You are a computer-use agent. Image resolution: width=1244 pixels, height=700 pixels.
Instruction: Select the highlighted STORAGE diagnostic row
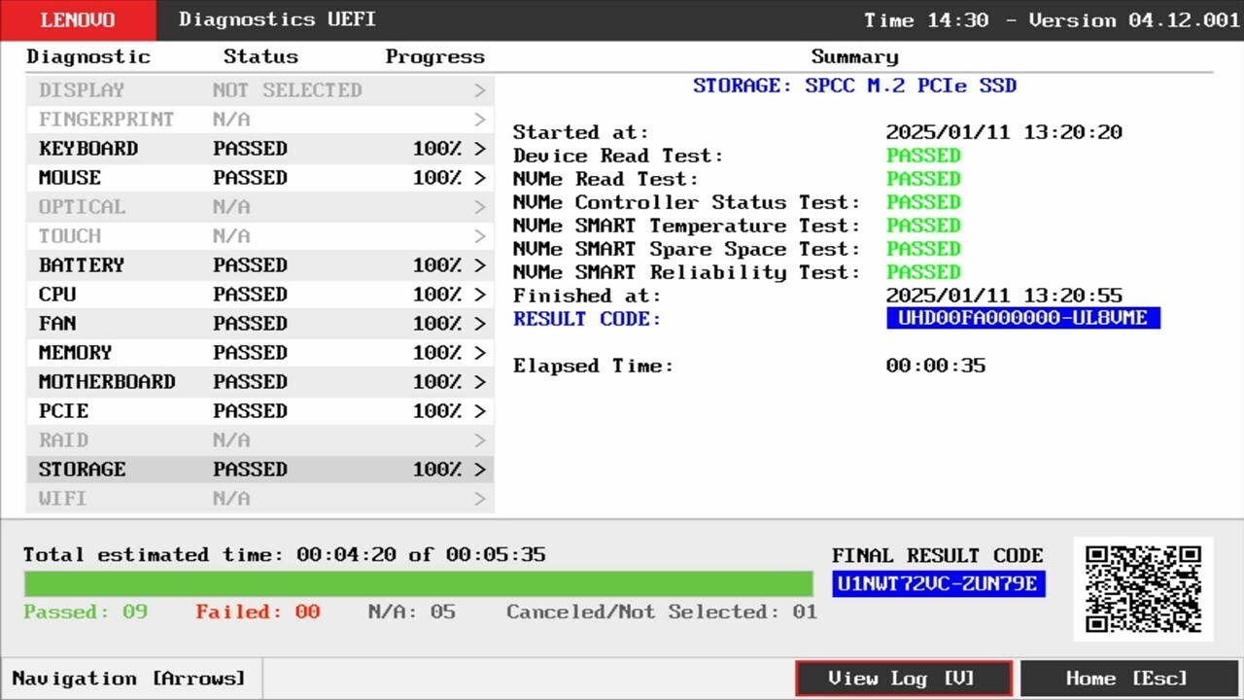coord(260,470)
